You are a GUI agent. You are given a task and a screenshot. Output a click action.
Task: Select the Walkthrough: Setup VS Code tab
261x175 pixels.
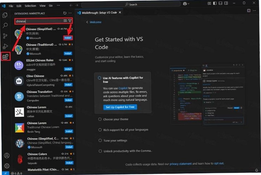[99, 13]
